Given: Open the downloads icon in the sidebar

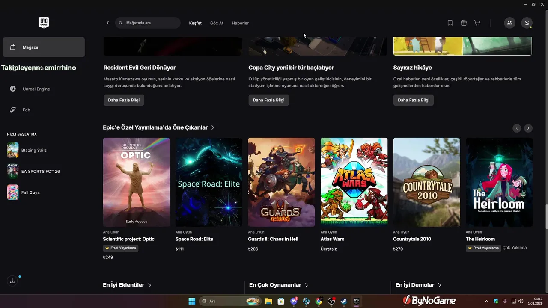Looking at the screenshot, I should [x=12, y=281].
